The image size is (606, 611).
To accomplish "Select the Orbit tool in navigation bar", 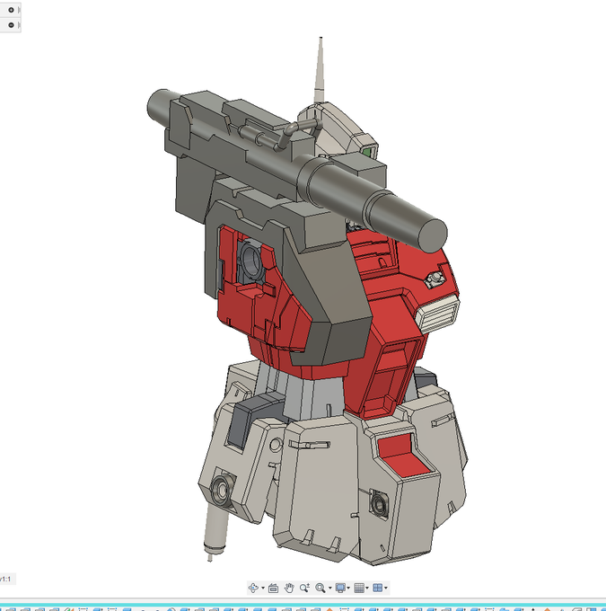I will [253, 588].
